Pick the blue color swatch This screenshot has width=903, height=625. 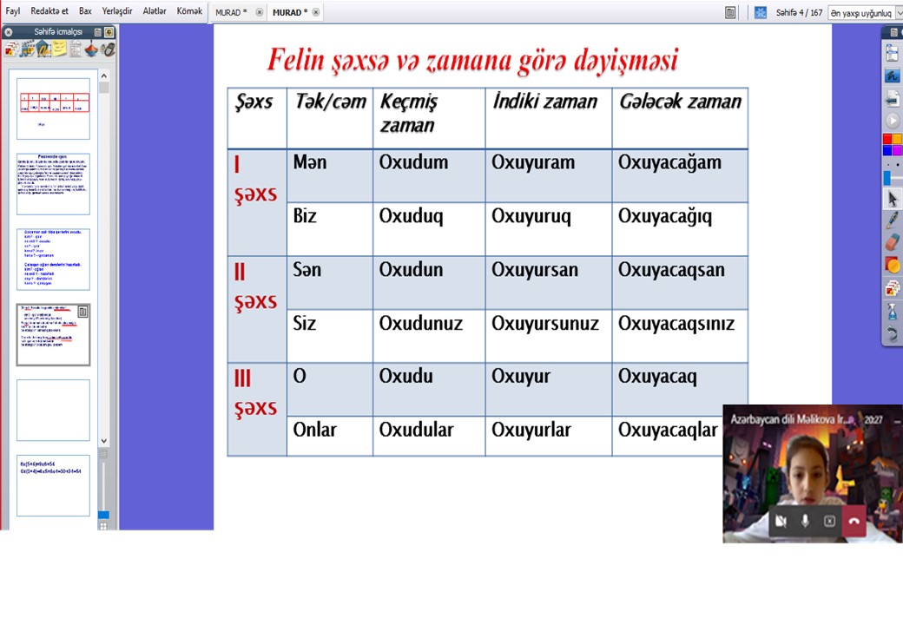pos(887,150)
